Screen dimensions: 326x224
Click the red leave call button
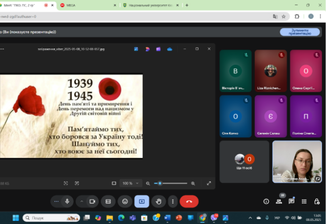(189, 202)
